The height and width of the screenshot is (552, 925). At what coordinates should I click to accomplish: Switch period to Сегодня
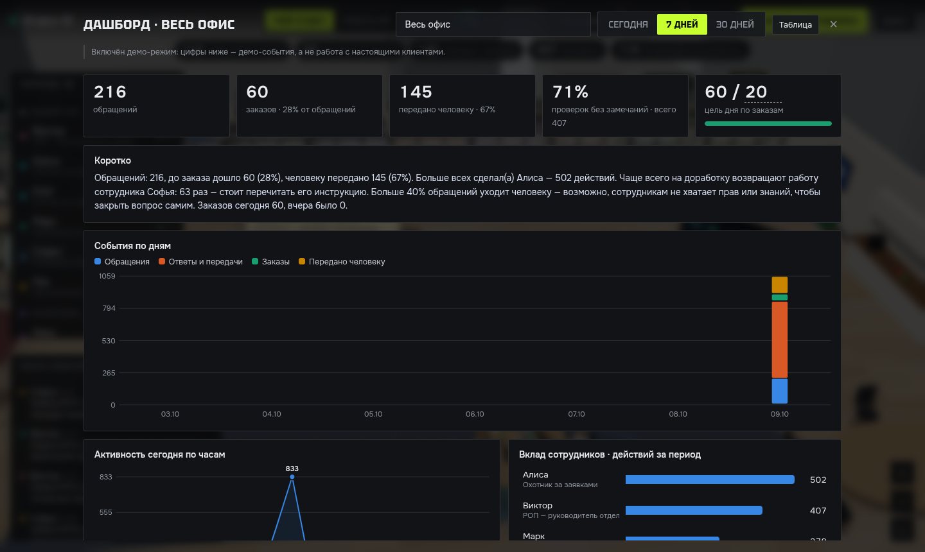pyautogui.click(x=628, y=24)
